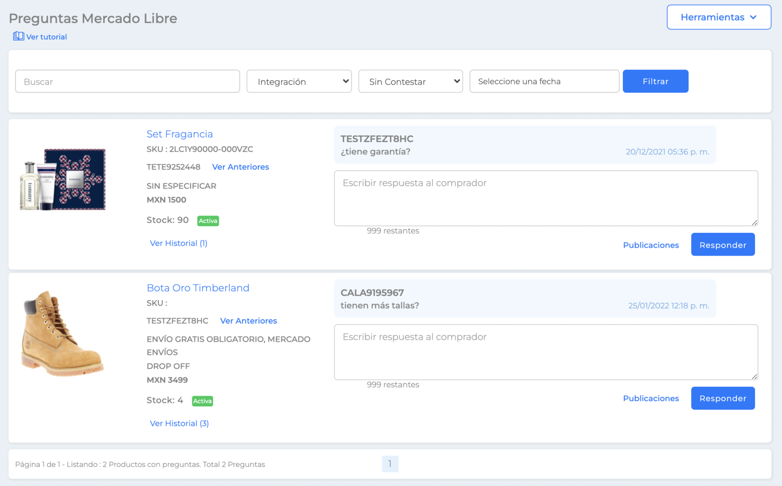Click the Activa badge for Set Fragancia

point(208,221)
